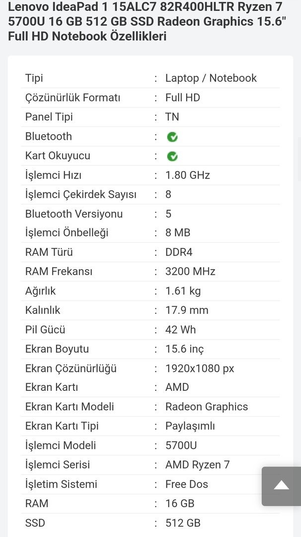Select the Lenovo IdeaPad product title heading
This screenshot has width=301, height=537.
[x=144, y=22]
